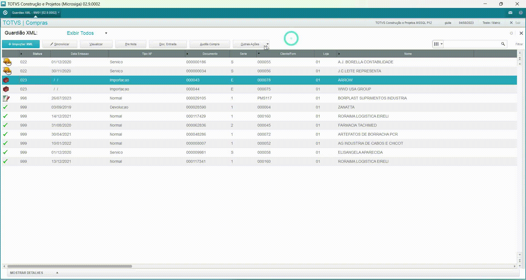Click green check of ELISANGELA APARECIDA row

coord(5,152)
